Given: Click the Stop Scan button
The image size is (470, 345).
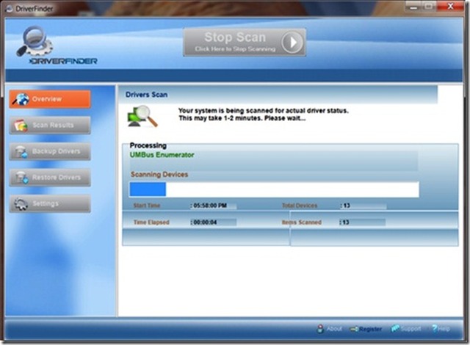Looking at the screenshot, I should coord(245,43).
